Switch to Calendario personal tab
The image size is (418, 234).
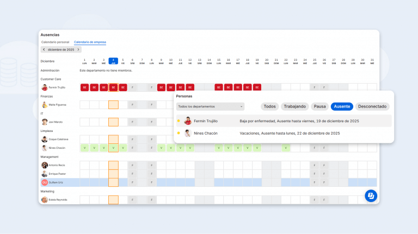(56, 42)
